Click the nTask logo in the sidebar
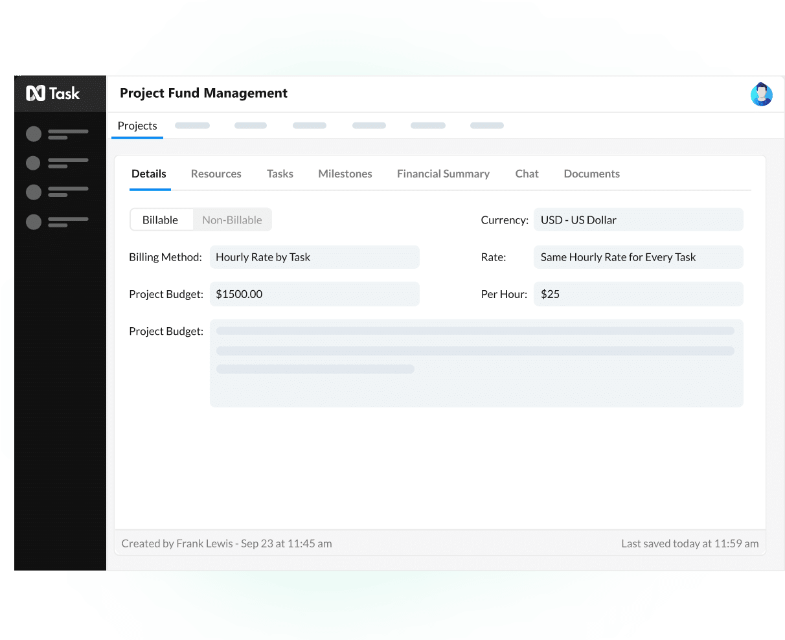 53,94
